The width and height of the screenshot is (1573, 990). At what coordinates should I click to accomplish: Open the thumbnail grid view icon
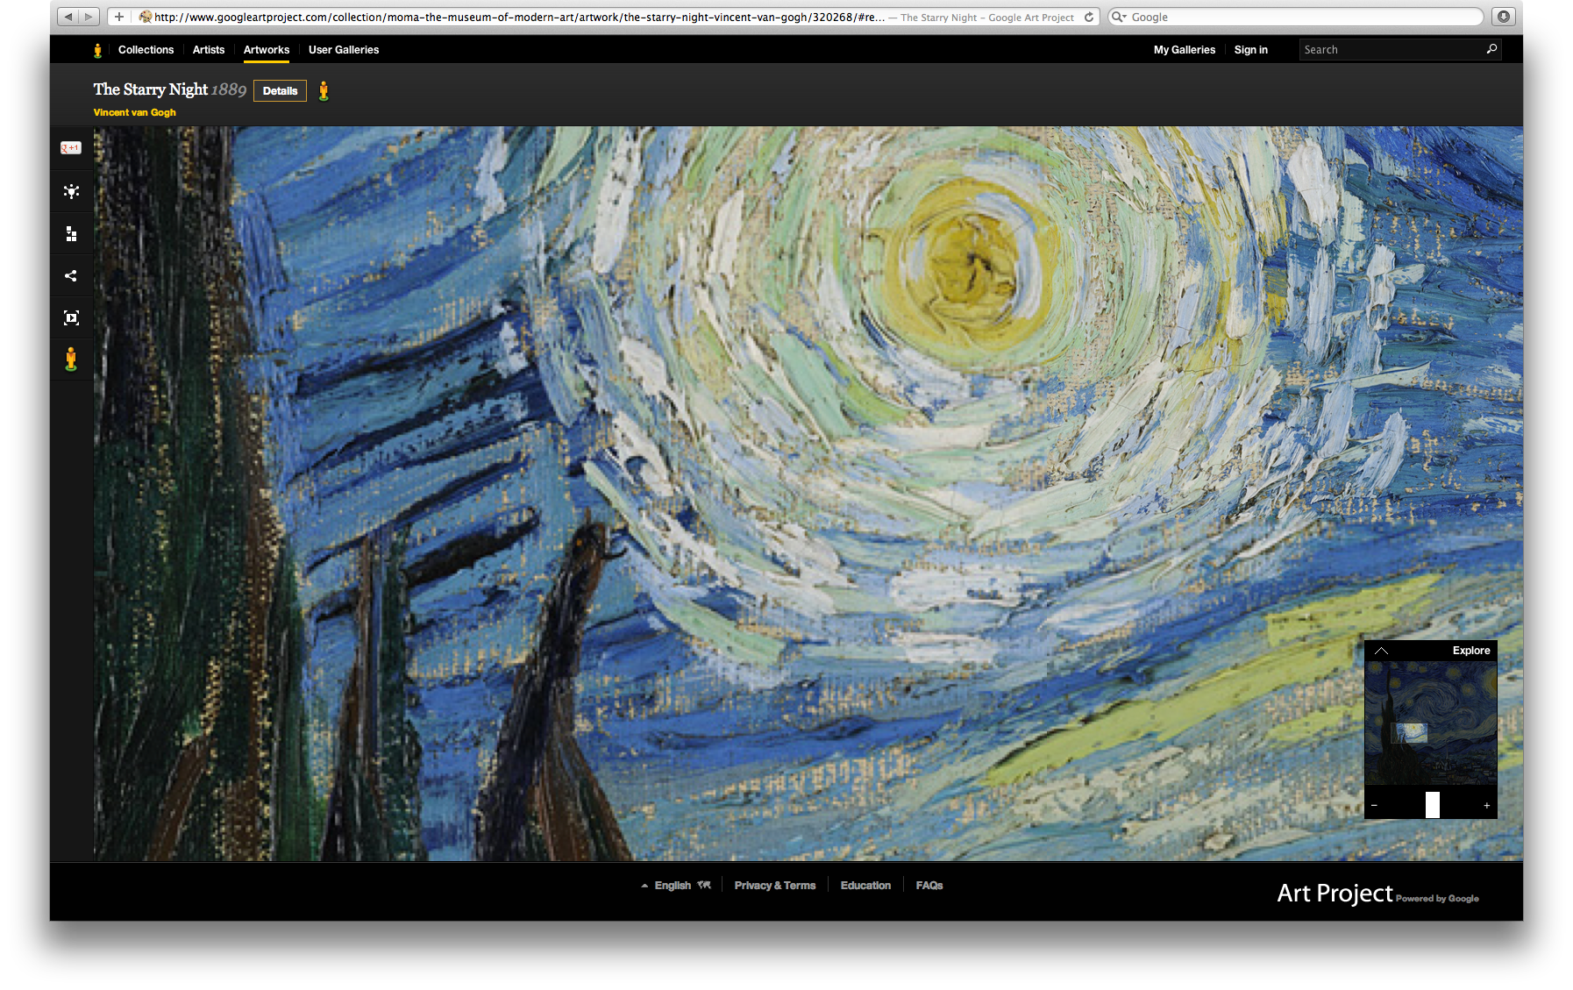[x=70, y=233]
